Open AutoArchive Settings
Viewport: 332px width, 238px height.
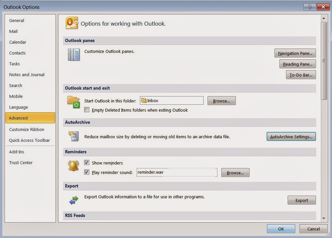tap(291, 137)
